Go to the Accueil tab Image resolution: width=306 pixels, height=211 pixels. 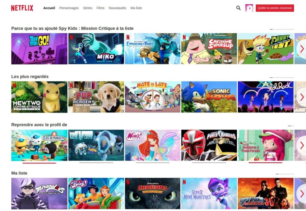pyautogui.click(x=49, y=8)
